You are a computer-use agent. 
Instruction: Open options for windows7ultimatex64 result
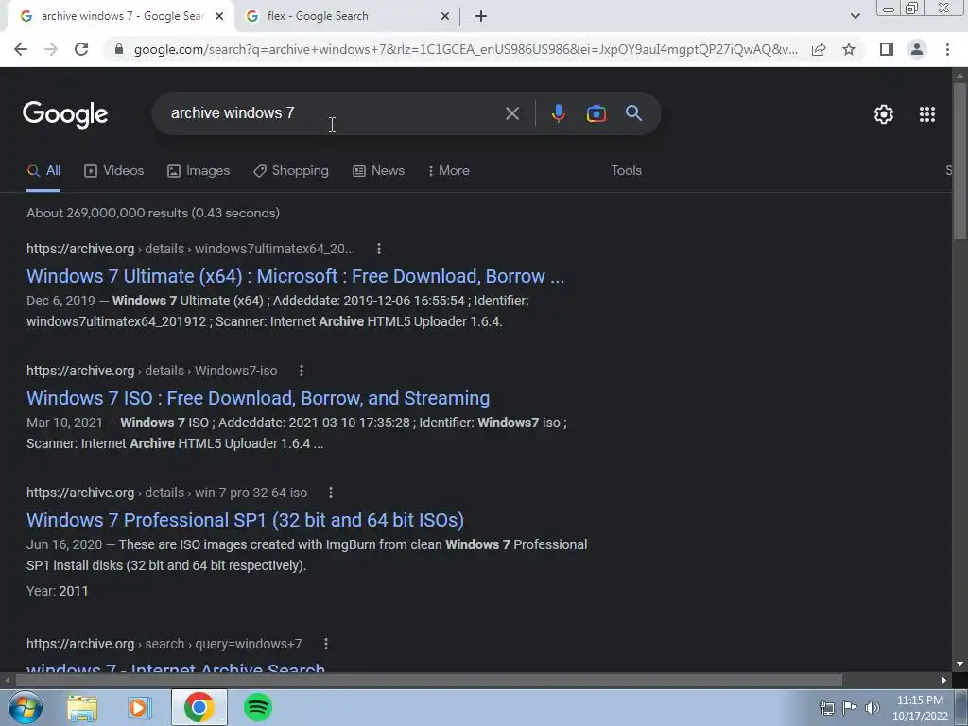[379, 249]
